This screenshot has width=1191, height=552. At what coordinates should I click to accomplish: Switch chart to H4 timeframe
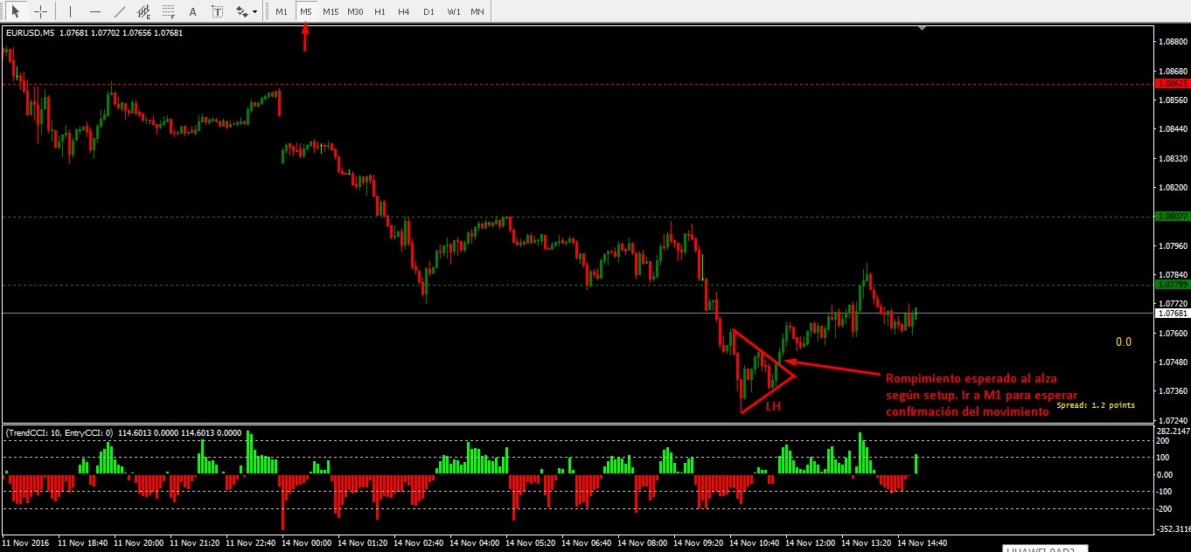(x=403, y=11)
